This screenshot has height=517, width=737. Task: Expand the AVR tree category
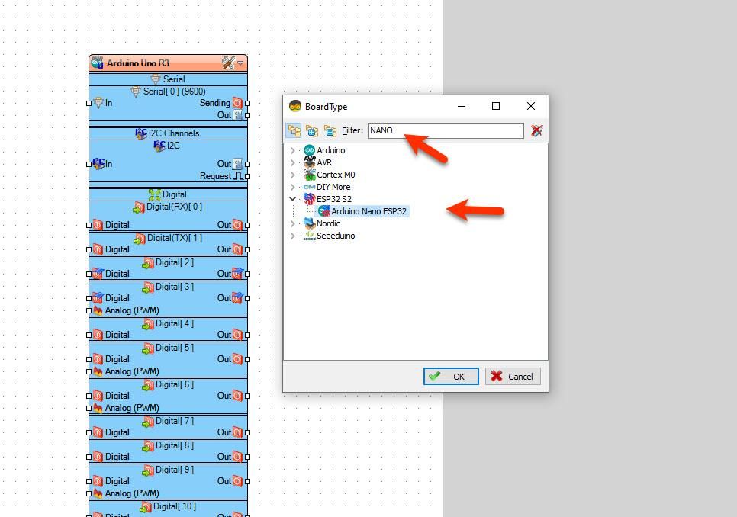[292, 162]
